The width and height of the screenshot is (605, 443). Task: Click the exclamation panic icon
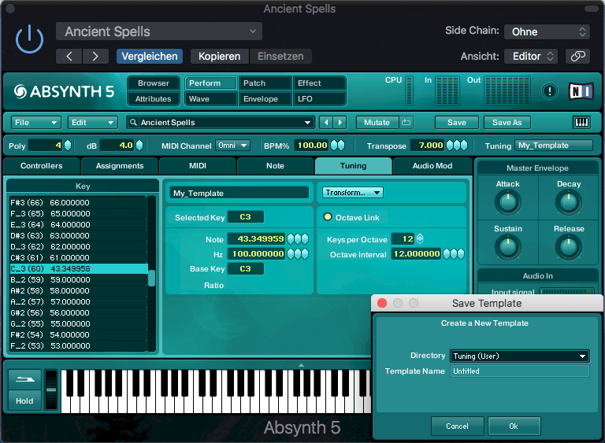(549, 91)
